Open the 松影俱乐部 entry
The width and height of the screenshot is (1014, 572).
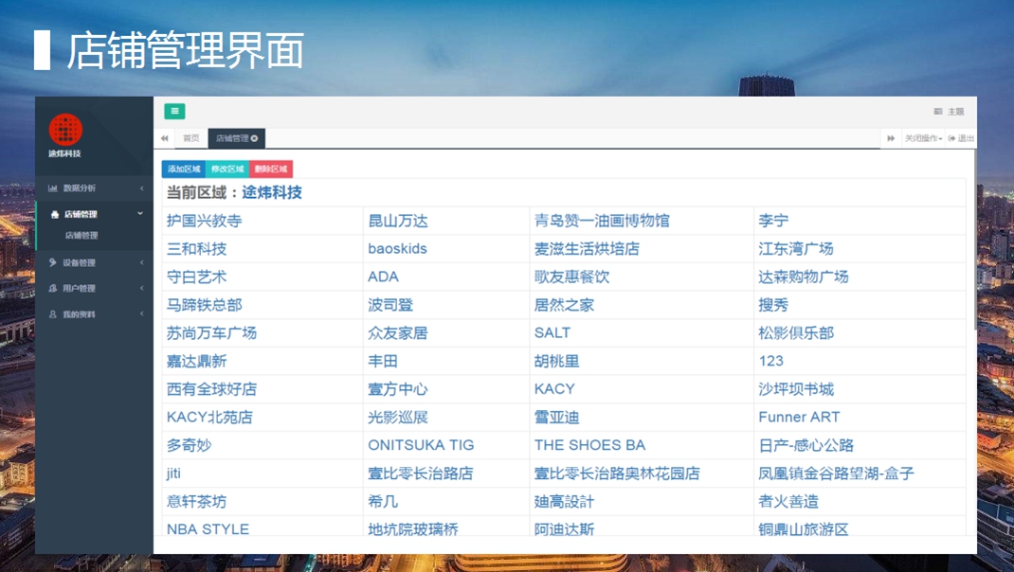pos(796,332)
